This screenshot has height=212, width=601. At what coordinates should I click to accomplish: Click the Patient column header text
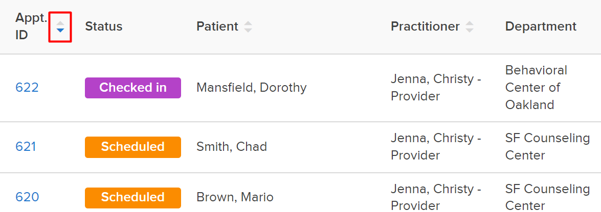tap(217, 26)
